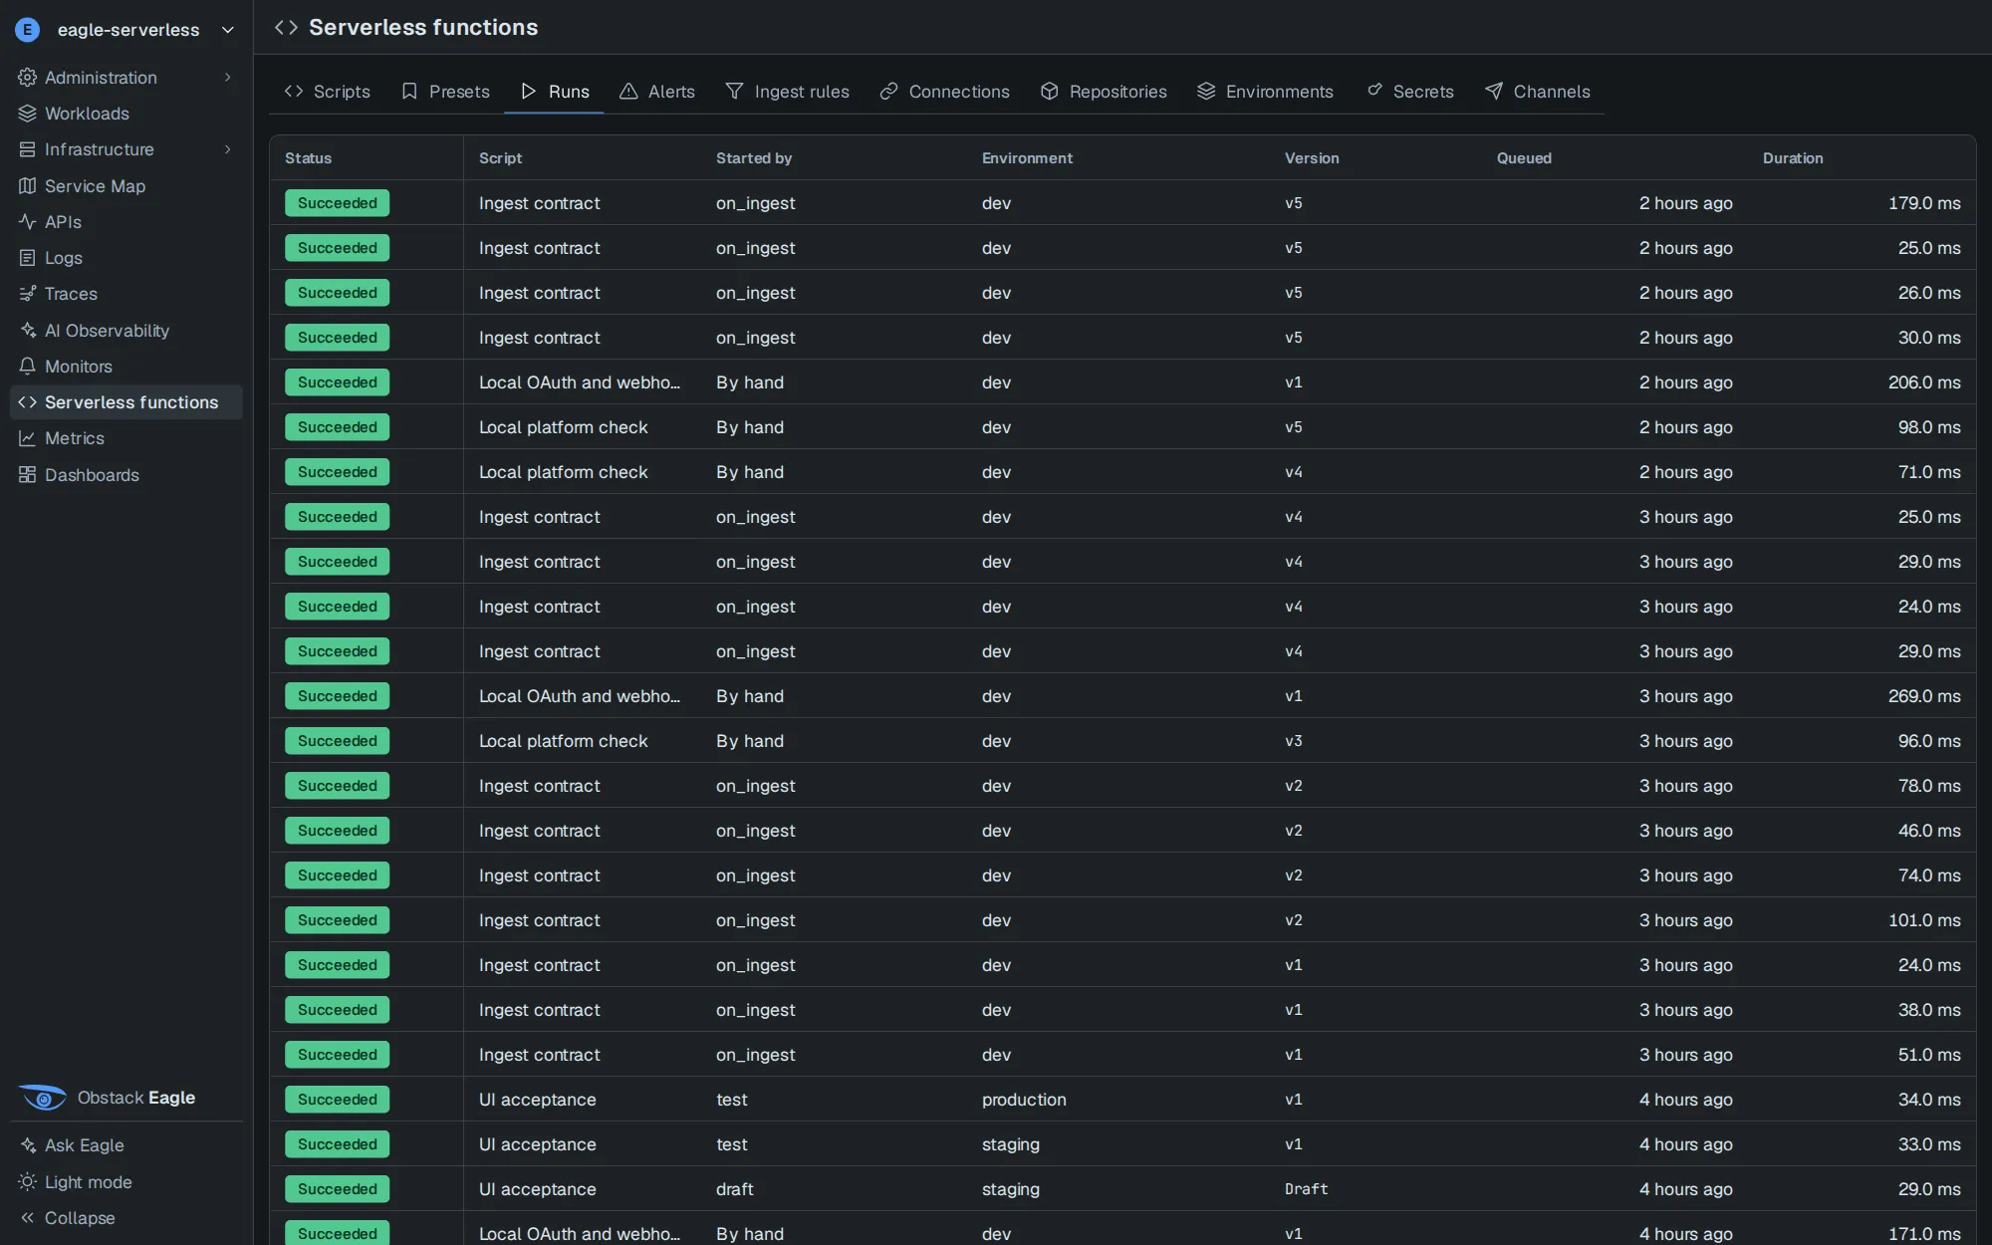Select the Runs tab
The image size is (1992, 1245).
555,92
